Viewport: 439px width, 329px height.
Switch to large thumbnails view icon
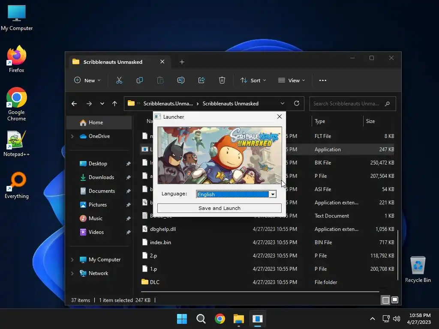point(395,300)
